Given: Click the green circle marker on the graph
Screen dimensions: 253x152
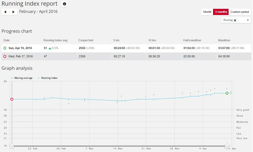Looking at the screenshot, I should click(x=227, y=93).
